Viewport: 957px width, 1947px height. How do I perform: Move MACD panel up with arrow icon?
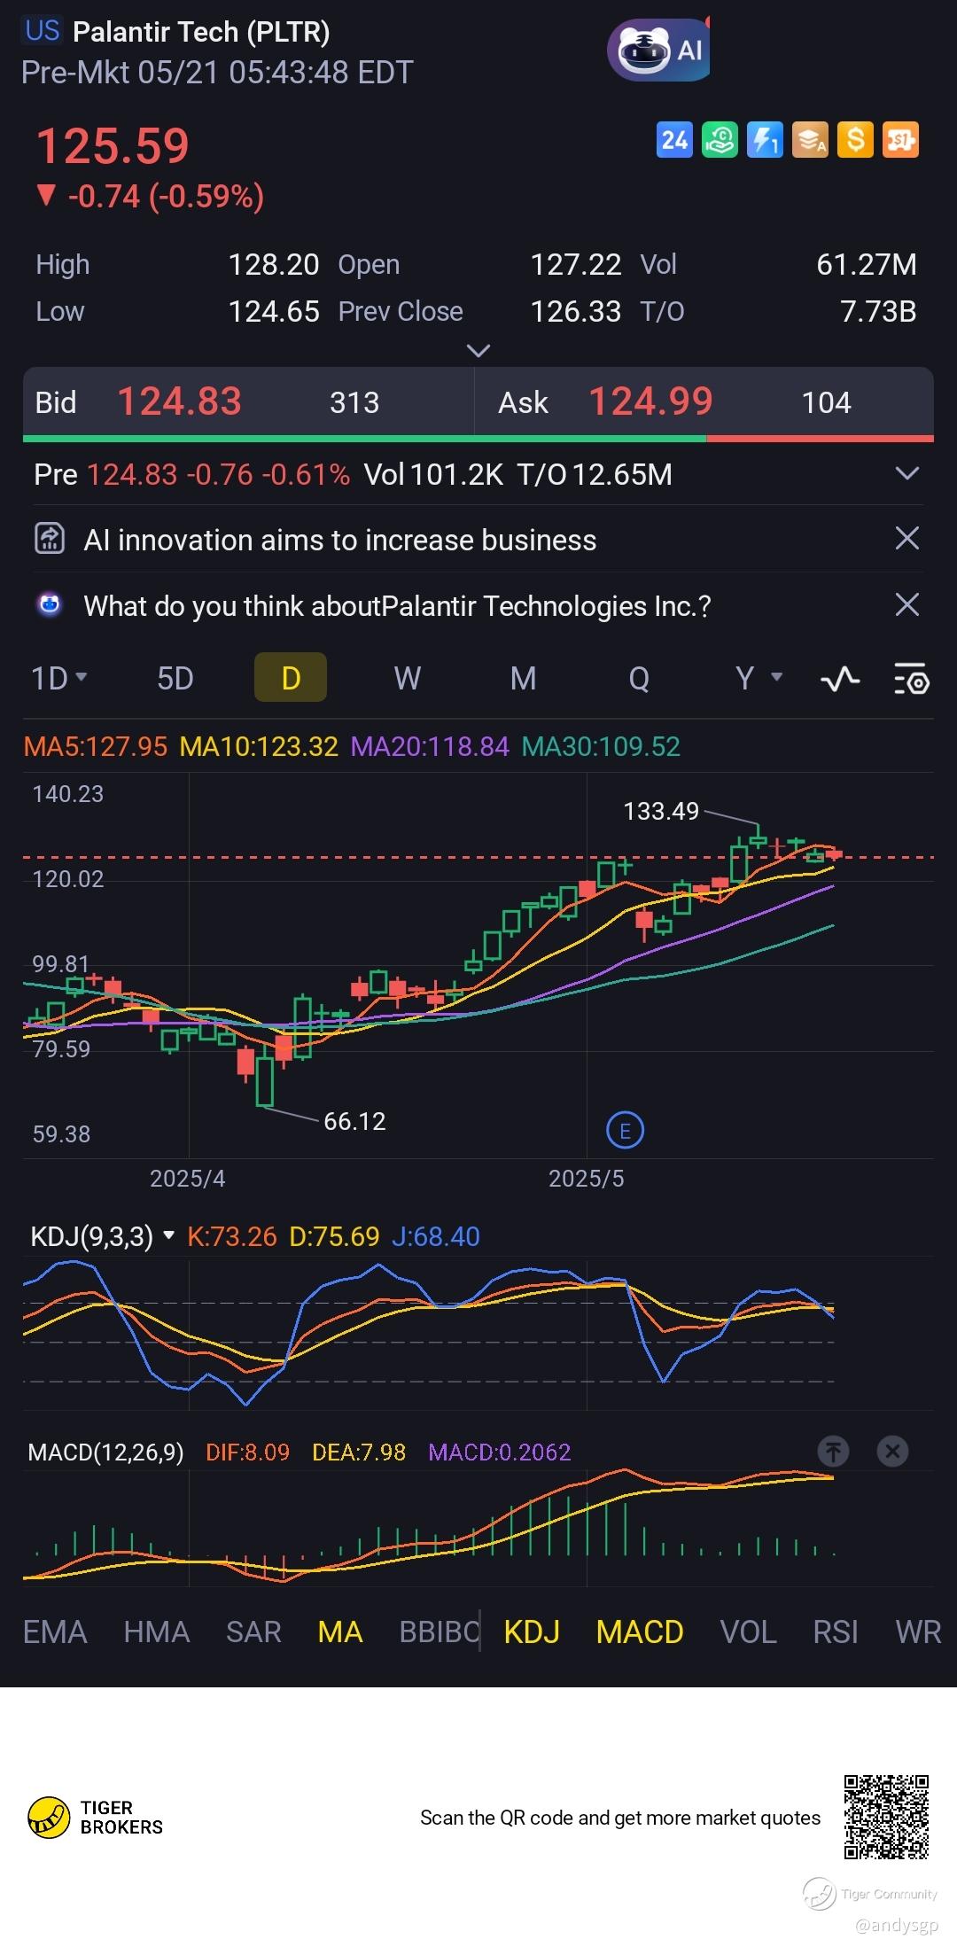click(832, 1452)
